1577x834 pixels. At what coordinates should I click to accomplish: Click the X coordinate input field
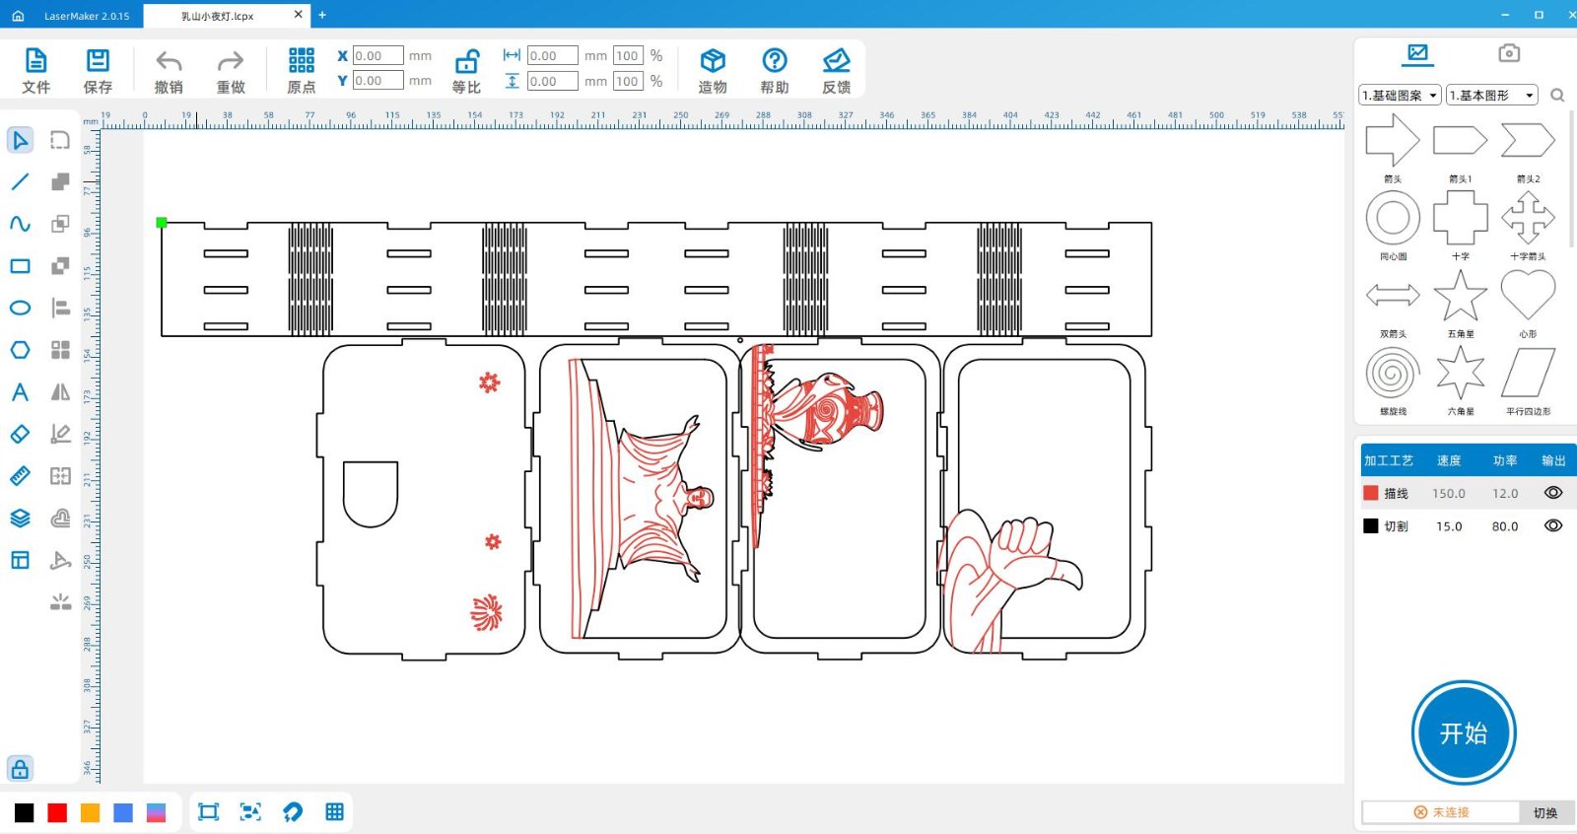(377, 56)
